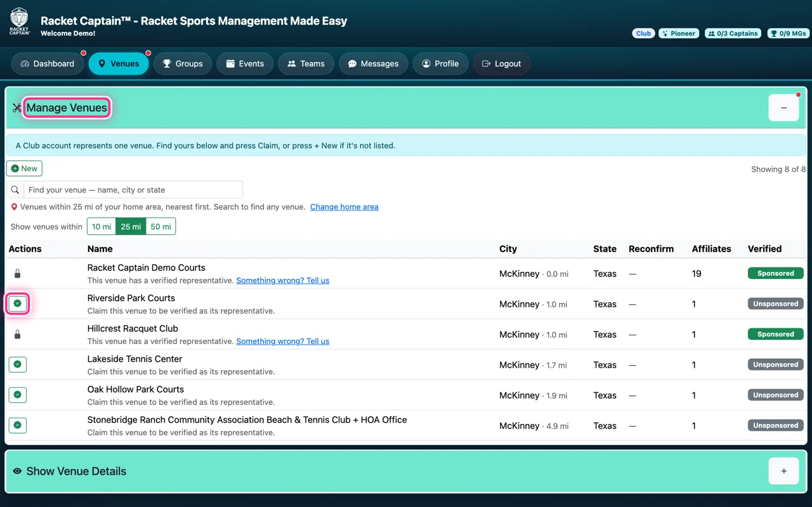Screen dimensions: 812x507
Task: Open the Dashboard tab
Action: coord(48,63)
